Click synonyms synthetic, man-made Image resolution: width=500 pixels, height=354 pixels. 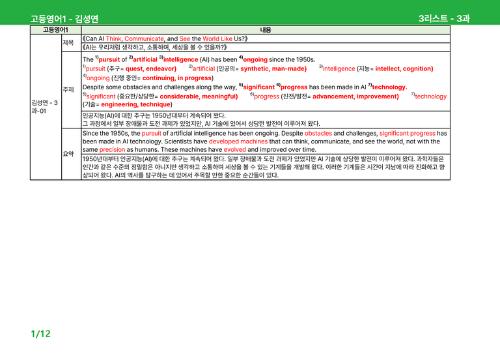[x=273, y=68]
